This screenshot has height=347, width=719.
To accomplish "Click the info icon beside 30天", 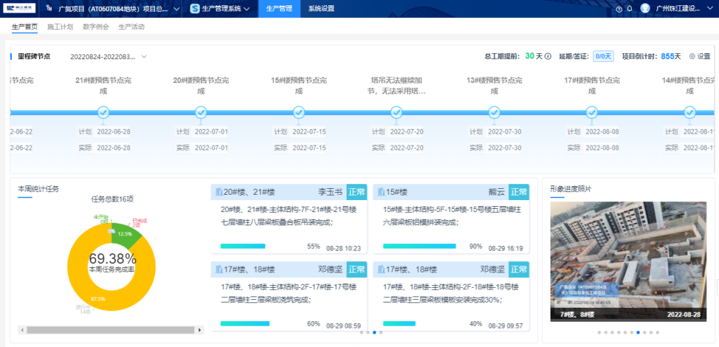I will [548, 57].
